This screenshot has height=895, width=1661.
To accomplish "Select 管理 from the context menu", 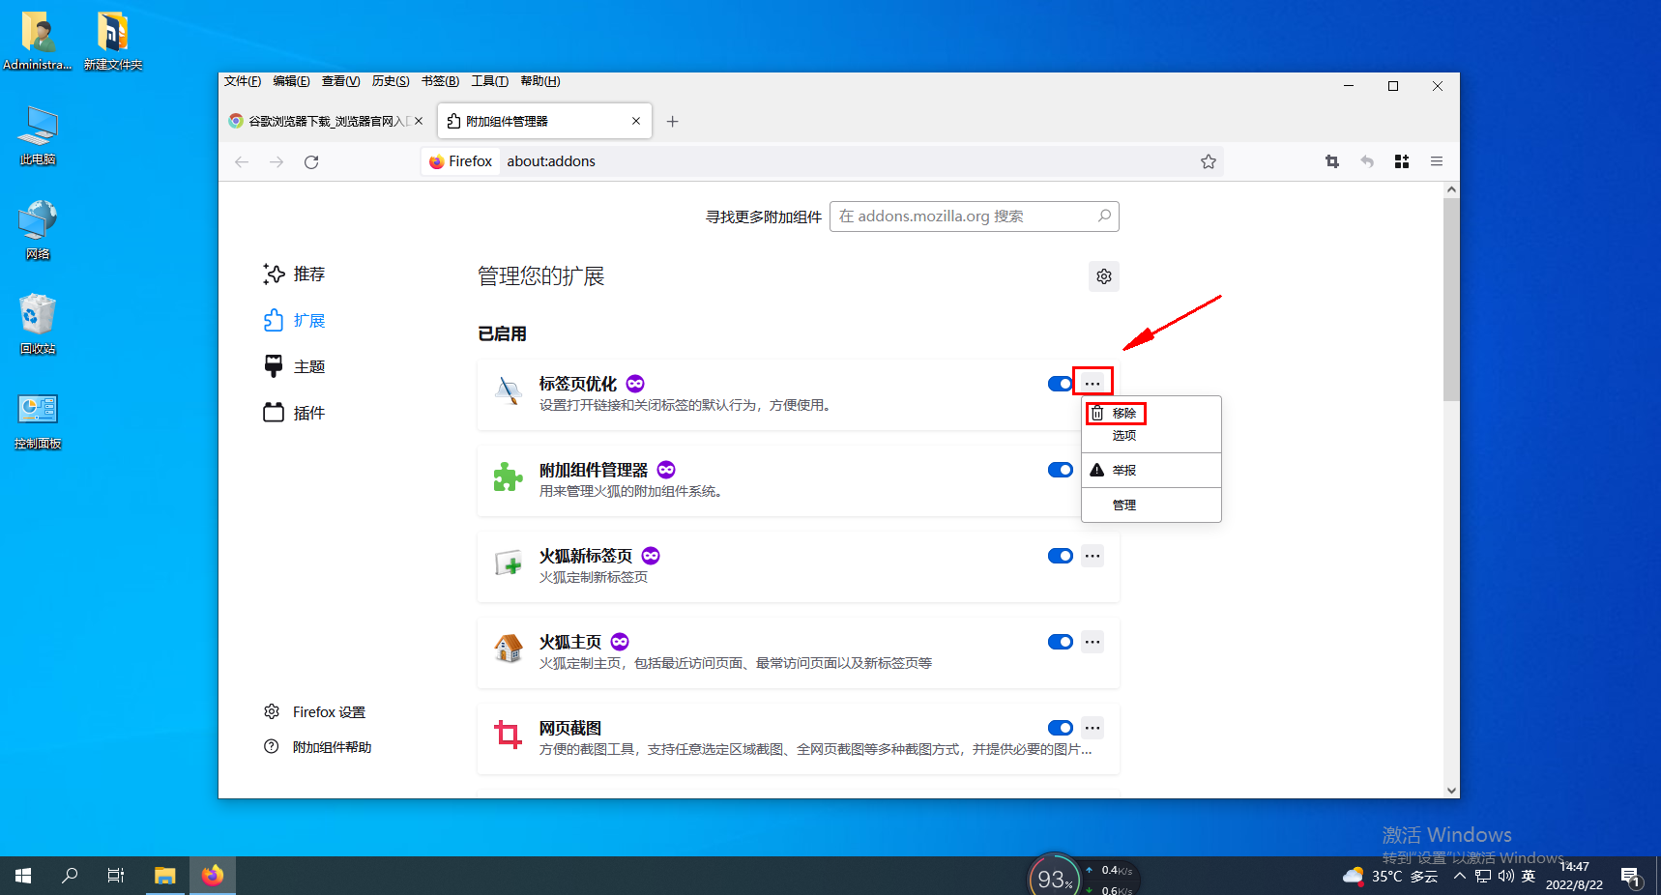I will pyautogui.click(x=1151, y=505).
